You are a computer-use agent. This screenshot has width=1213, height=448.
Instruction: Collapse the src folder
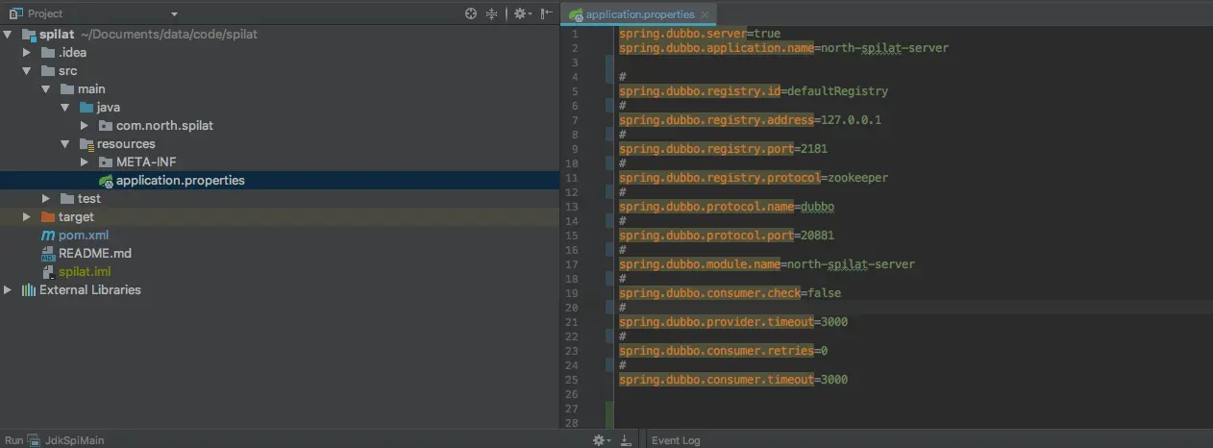point(28,70)
